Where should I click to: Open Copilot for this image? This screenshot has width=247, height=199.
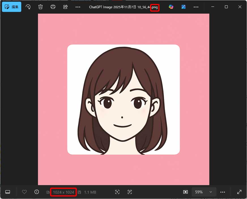coord(171,7)
